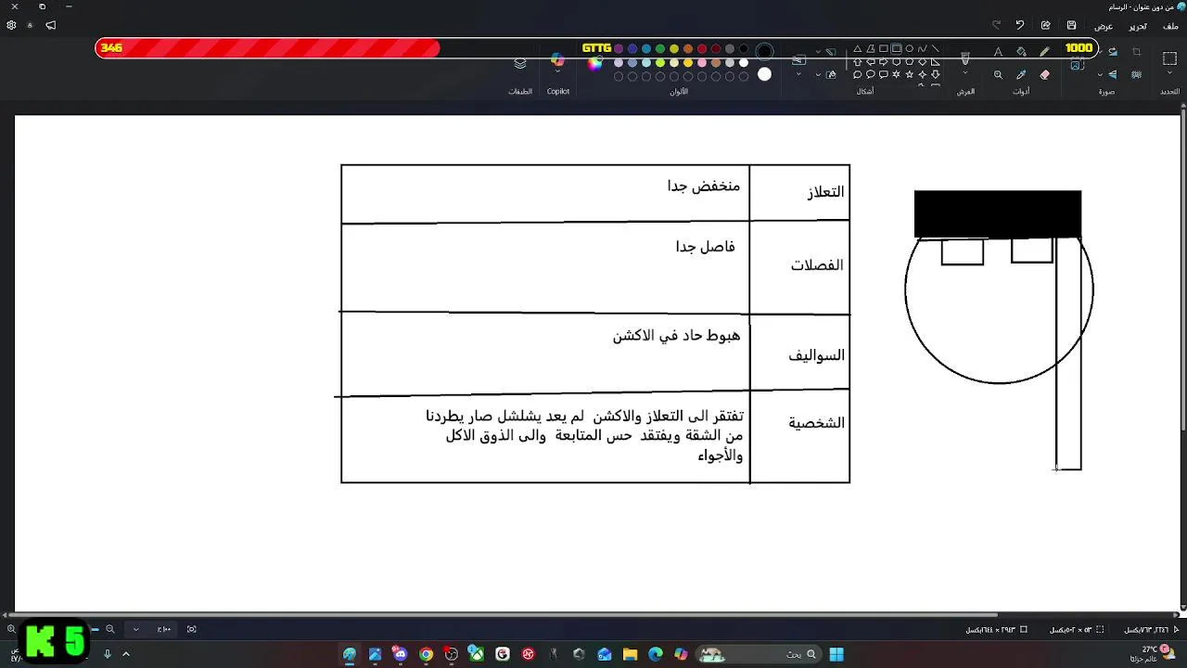Pick the straight Line shape
Screen dimensions: 1187x668
935,49
